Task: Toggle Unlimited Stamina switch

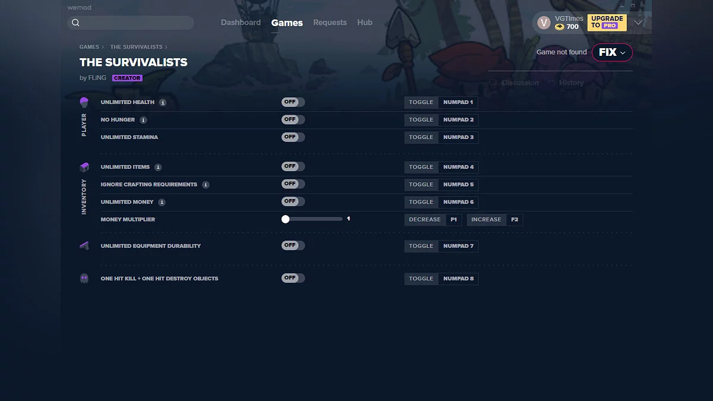Action: (x=293, y=137)
